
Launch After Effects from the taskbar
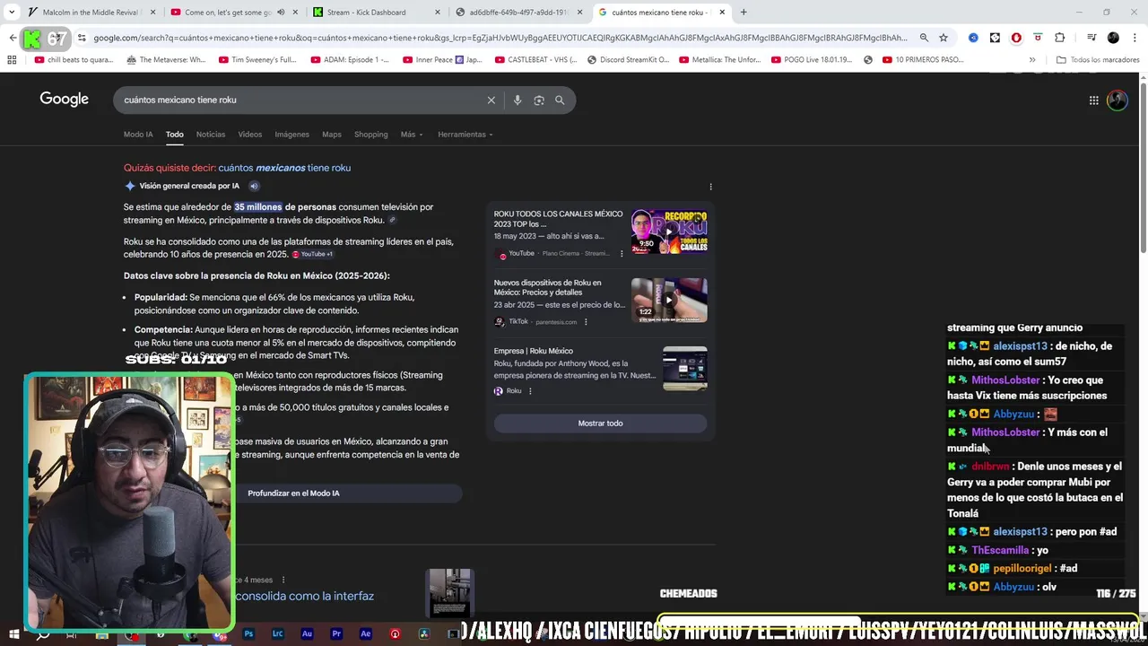tap(365, 633)
